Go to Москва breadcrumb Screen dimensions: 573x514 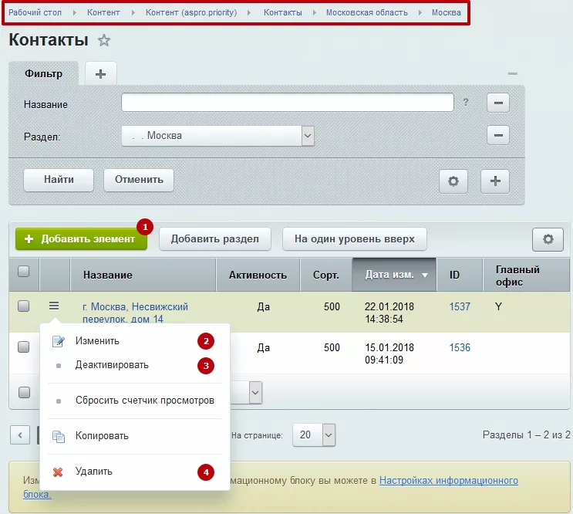[447, 12]
